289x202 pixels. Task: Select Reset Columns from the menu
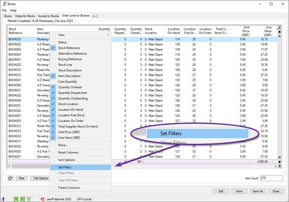(81, 153)
